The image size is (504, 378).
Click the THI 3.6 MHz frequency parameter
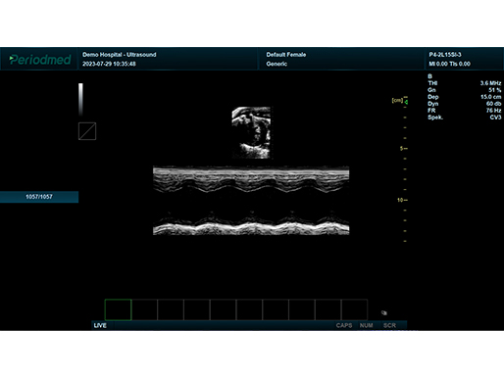pos(465,83)
